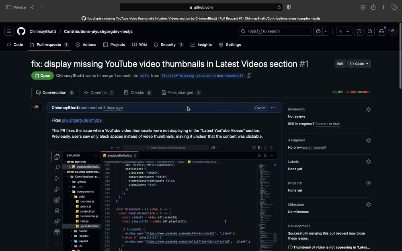Select the Files changed tab
Screen dimensions: 402x251
181,92
